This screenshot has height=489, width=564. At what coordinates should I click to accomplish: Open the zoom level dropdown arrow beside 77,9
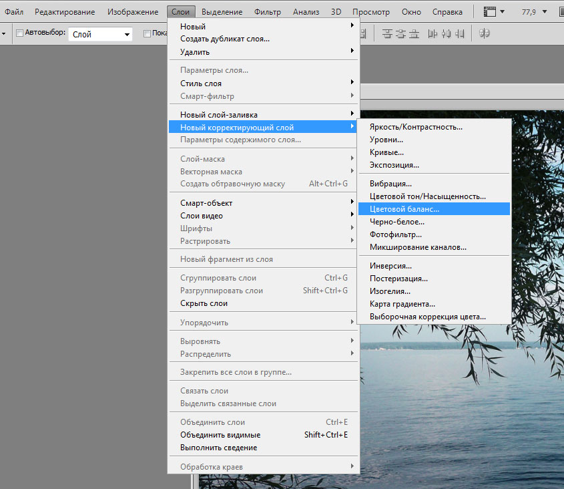click(545, 12)
